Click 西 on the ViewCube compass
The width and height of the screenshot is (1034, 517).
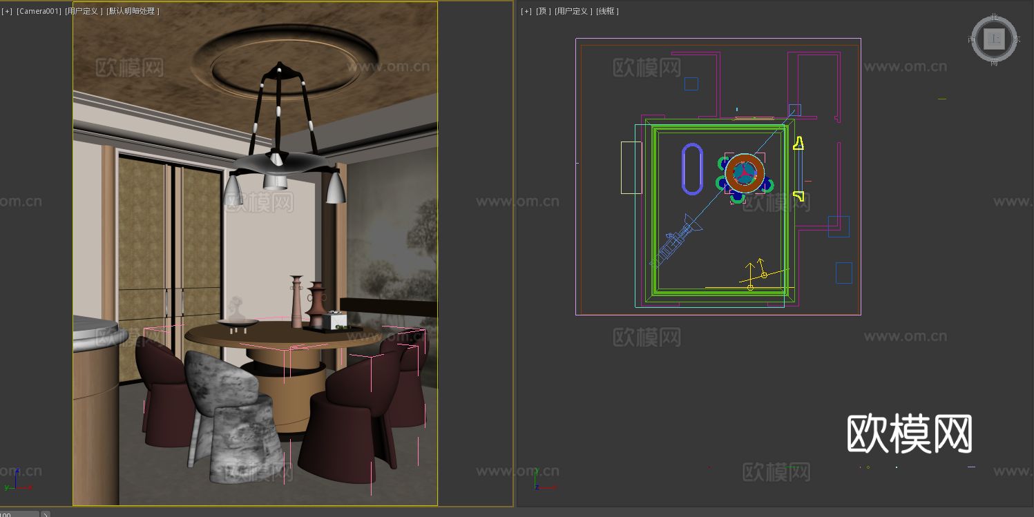(x=972, y=39)
